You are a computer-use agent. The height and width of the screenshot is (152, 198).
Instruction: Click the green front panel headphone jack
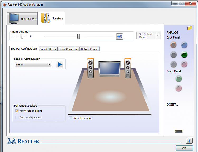click(178, 79)
